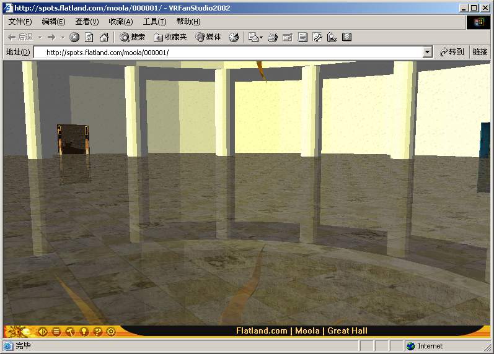Click the Mail toolbar icon
The width and height of the screenshot is (494, 354).
coord(253,38)
